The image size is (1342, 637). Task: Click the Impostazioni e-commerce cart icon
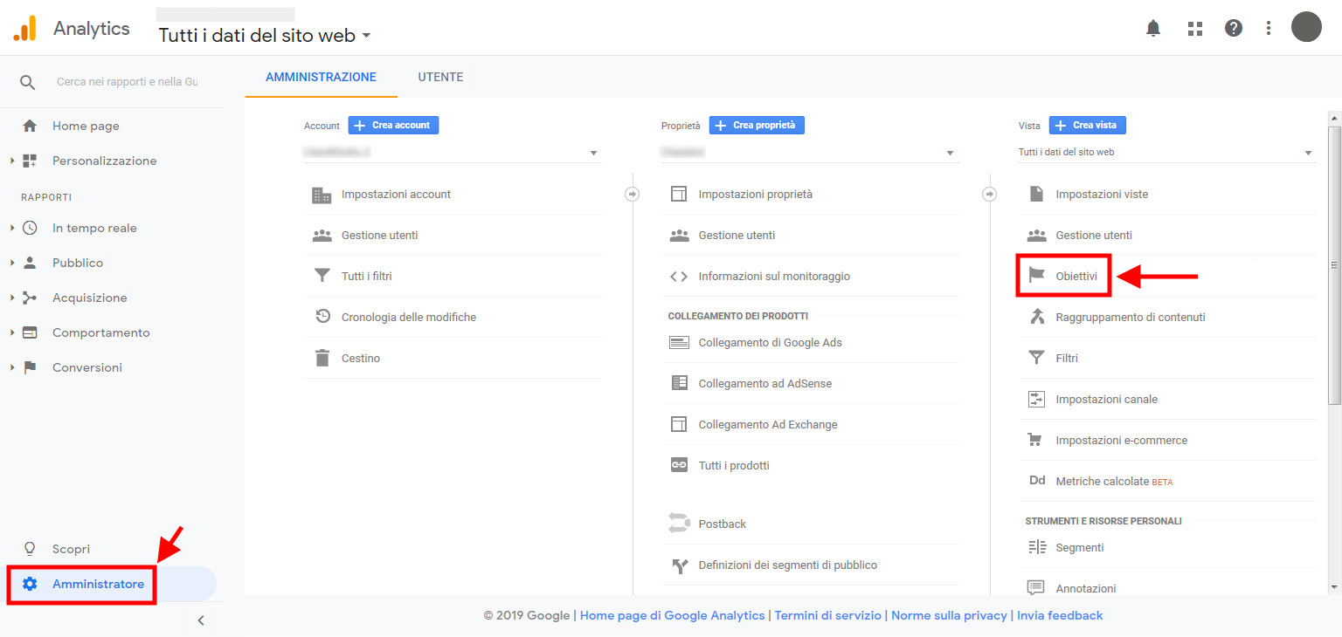point(1037,440)
